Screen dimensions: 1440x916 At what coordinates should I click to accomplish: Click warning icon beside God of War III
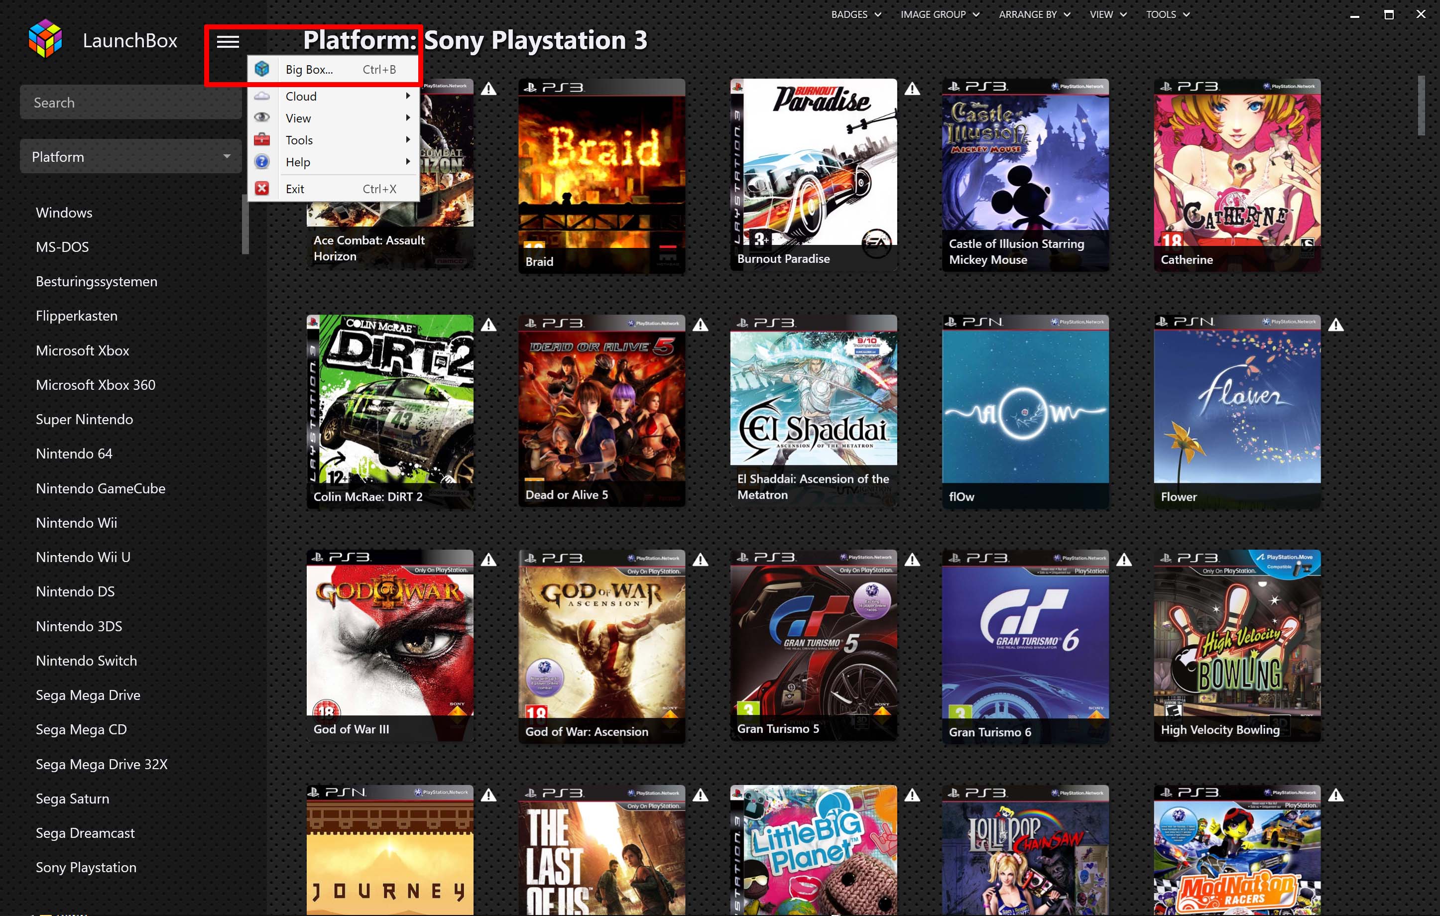[488, 560]
